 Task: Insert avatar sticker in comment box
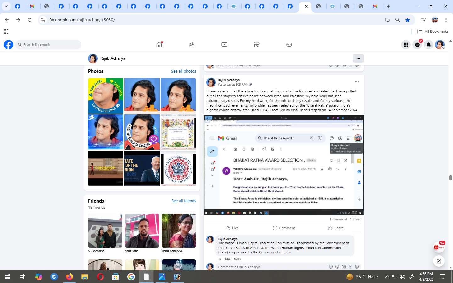(x=331, y=267)
